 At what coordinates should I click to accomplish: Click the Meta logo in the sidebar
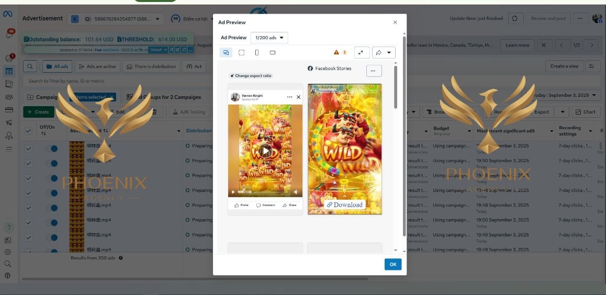tap(8, 14)
